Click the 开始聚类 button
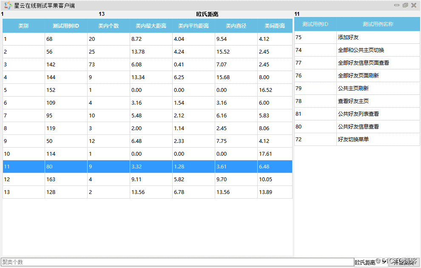The width and height of the screenshot is (421, 268). (x=404, y=262)
